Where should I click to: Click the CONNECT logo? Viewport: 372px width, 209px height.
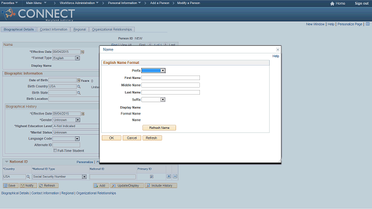click(x=38, y=14)
